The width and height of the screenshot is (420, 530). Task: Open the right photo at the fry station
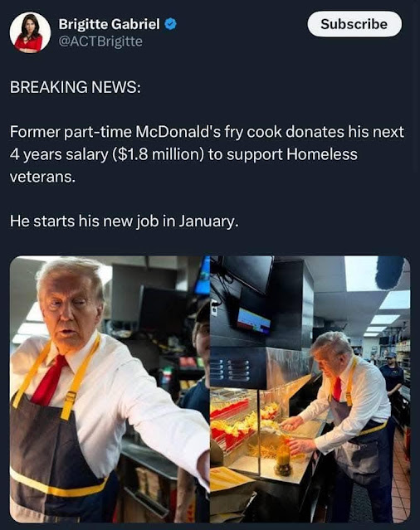pyautogui.click(x=310, y=389)
